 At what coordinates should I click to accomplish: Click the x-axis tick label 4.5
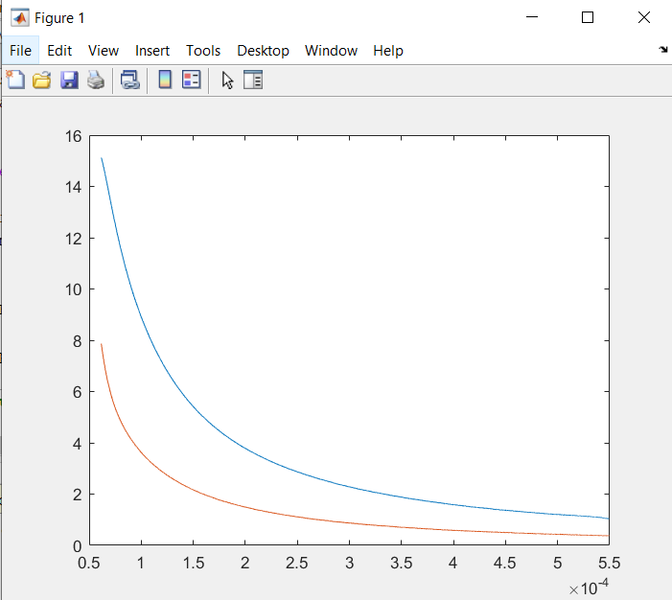click(505, 563)
